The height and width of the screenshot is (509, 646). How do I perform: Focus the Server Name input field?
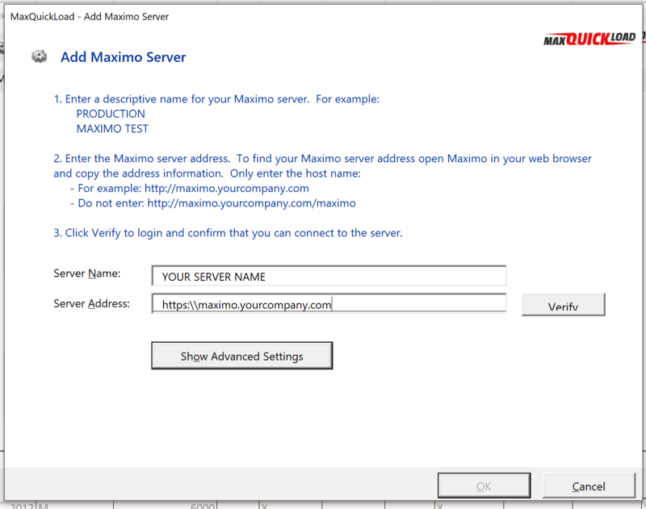tap(329, 276)
